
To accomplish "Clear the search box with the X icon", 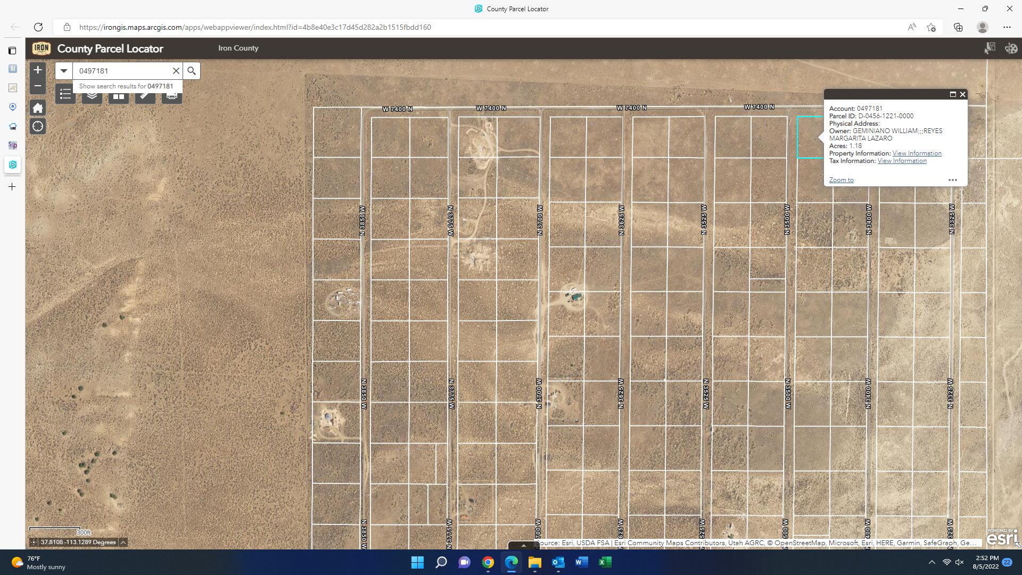I will pos(176,70).
